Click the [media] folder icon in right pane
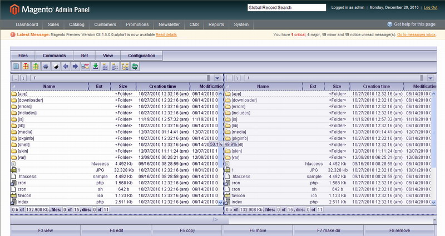Viewport: 445px width, 236px height. pyautogui.click(x=228, y=132)
